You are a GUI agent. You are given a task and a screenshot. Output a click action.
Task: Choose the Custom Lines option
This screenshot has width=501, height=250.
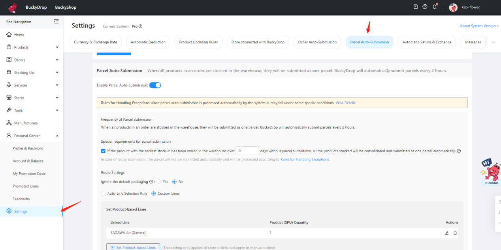click(x=154, y=194)
